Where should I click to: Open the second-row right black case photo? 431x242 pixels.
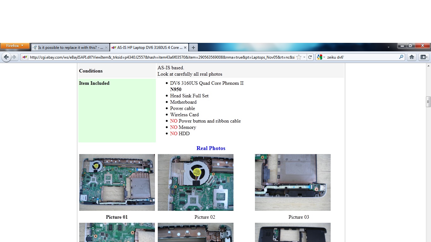click(293, 233)
